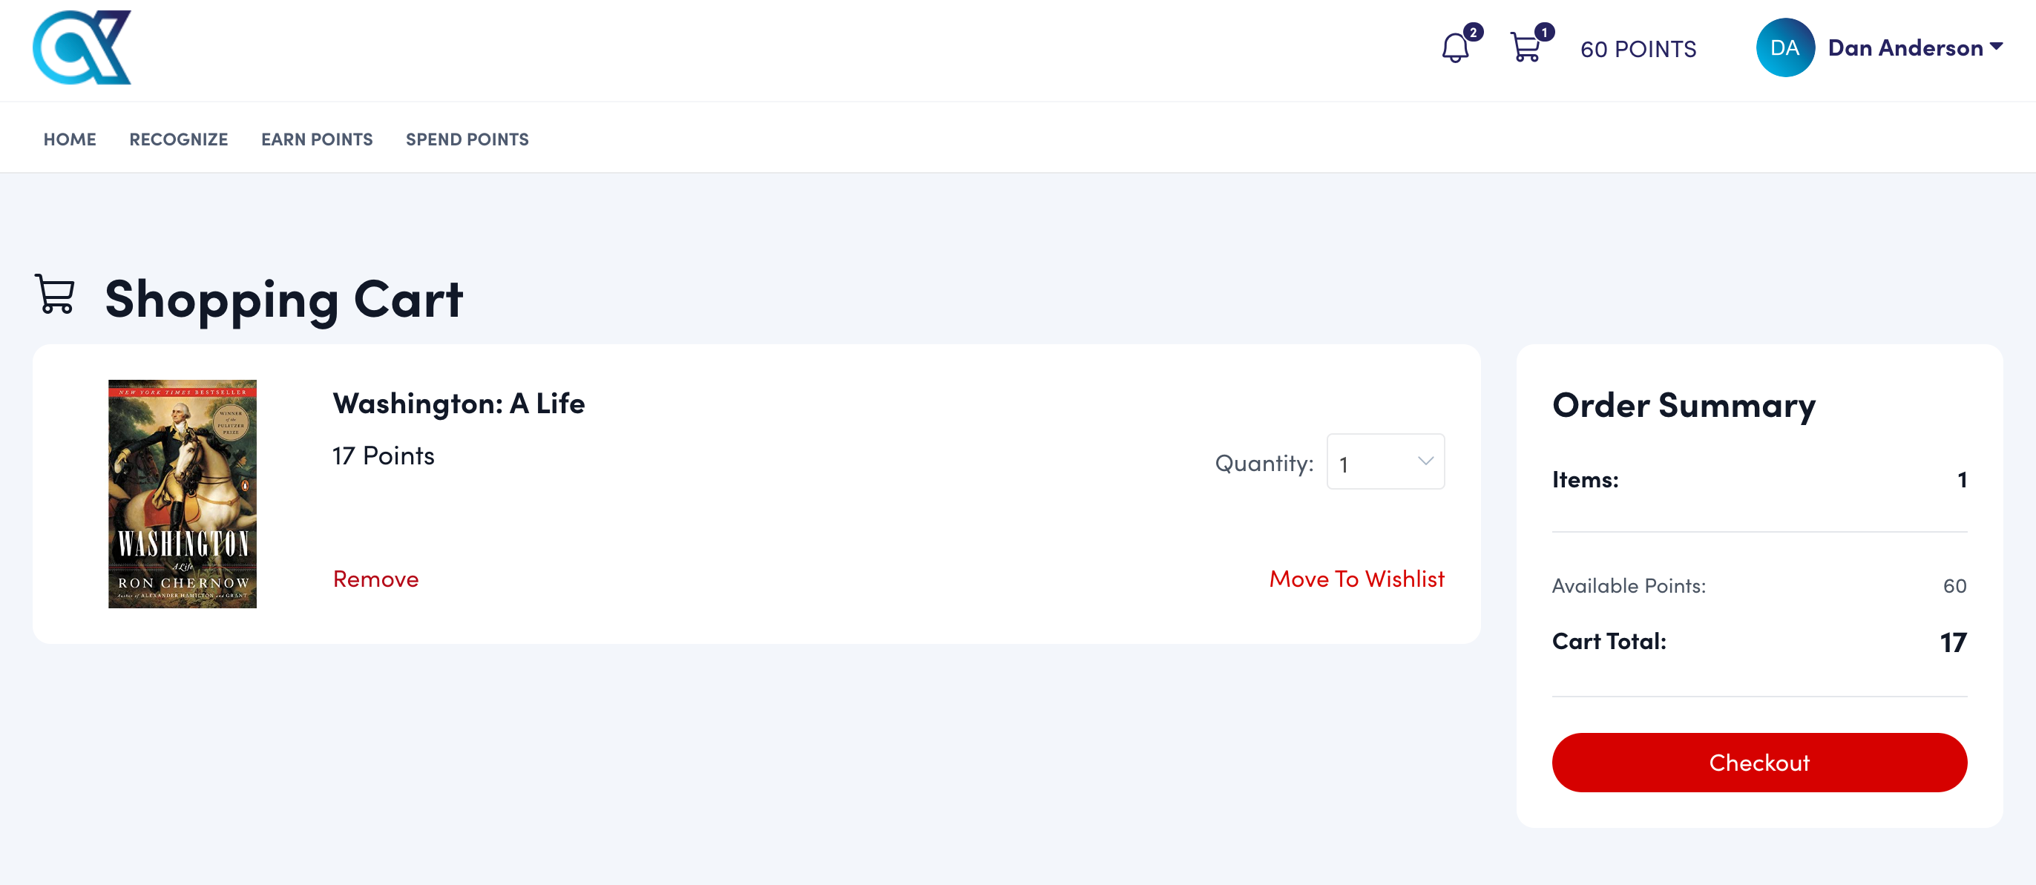The image size is (2036, 885).
Task: Click Move To Wishlist link
Action: [x=1356, y=579]
